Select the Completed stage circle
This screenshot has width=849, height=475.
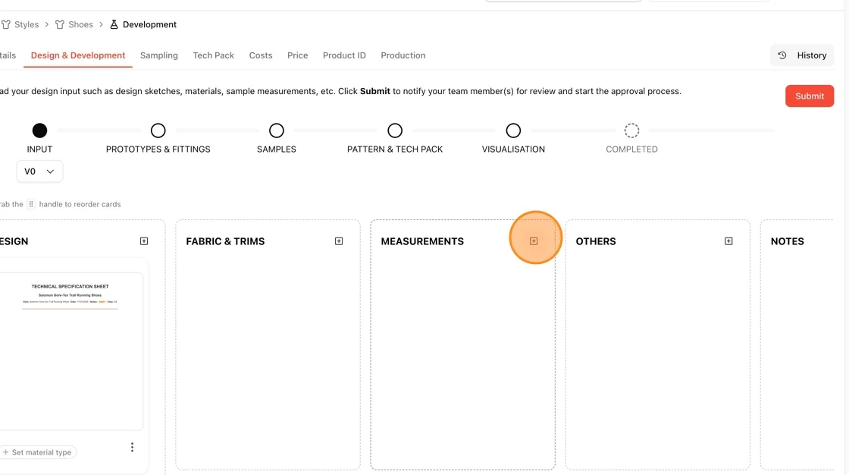pos(632,131)
